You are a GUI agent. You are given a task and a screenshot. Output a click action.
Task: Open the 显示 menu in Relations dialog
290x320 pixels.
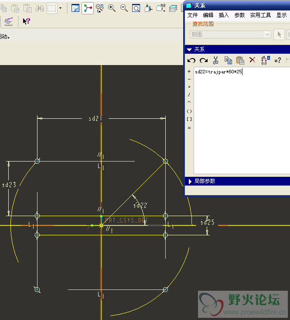[x=281, y=15]
